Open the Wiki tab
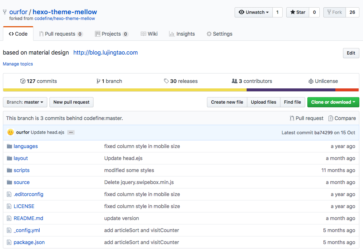363x251 pixels. (149, 34)
